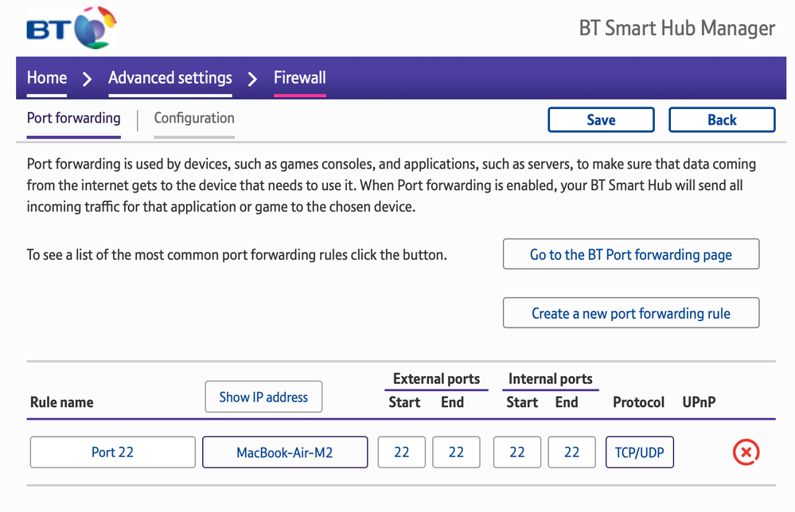Select the Firewall breadcrumb item

tap(299, 78)
